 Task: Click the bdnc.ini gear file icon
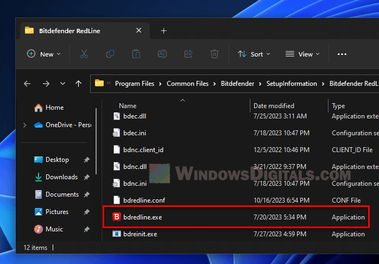point(117,184)
